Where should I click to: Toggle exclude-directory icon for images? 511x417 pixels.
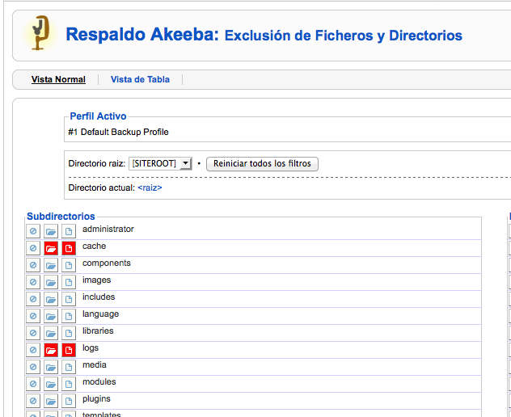click(33, 282)
